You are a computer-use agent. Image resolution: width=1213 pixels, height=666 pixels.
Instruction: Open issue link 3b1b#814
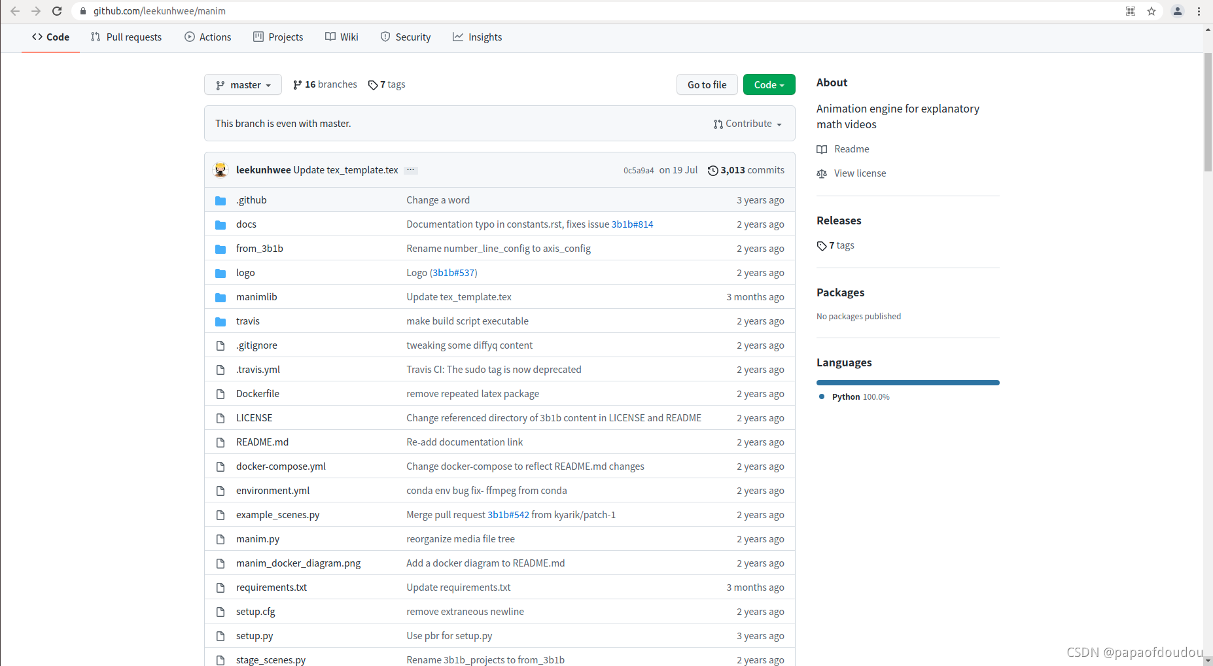coord(632,224)
